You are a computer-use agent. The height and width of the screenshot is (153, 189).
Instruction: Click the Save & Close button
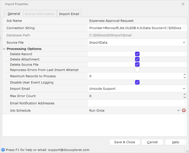(x=124, y=142)
